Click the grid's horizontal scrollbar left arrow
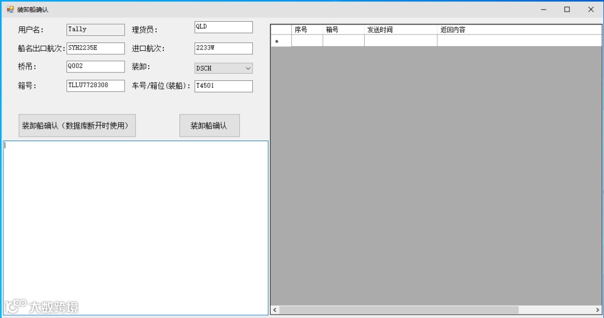This screenshot has width=604, height=318. [x=275, y=310]
